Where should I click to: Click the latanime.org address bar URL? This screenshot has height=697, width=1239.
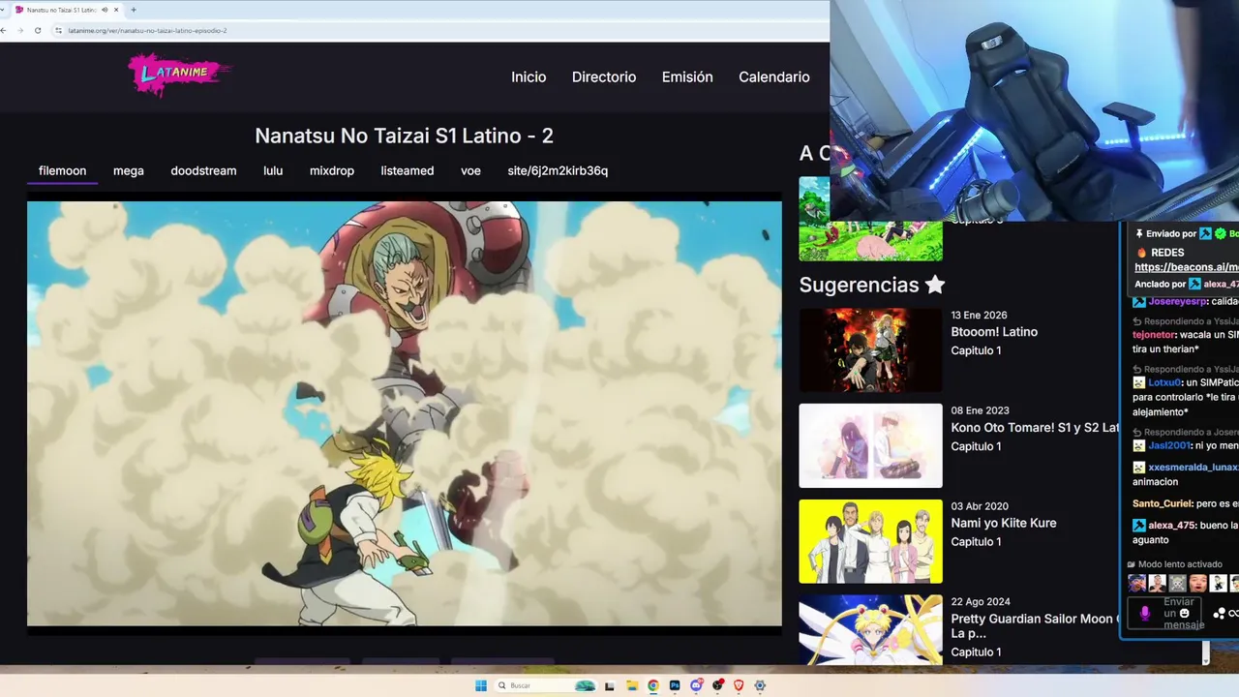147,30
